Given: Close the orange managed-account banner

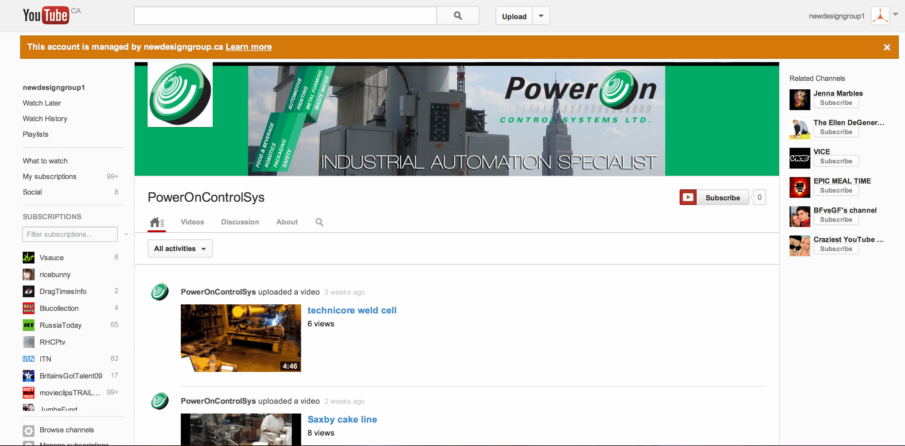Looking at the screenshot, I should point(887,47).
